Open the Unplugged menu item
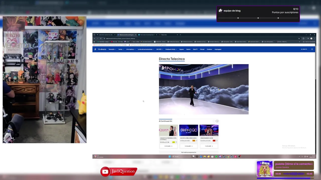Image resolution: width=321 pixels, height=180 pixels. [x=218, y=49]
